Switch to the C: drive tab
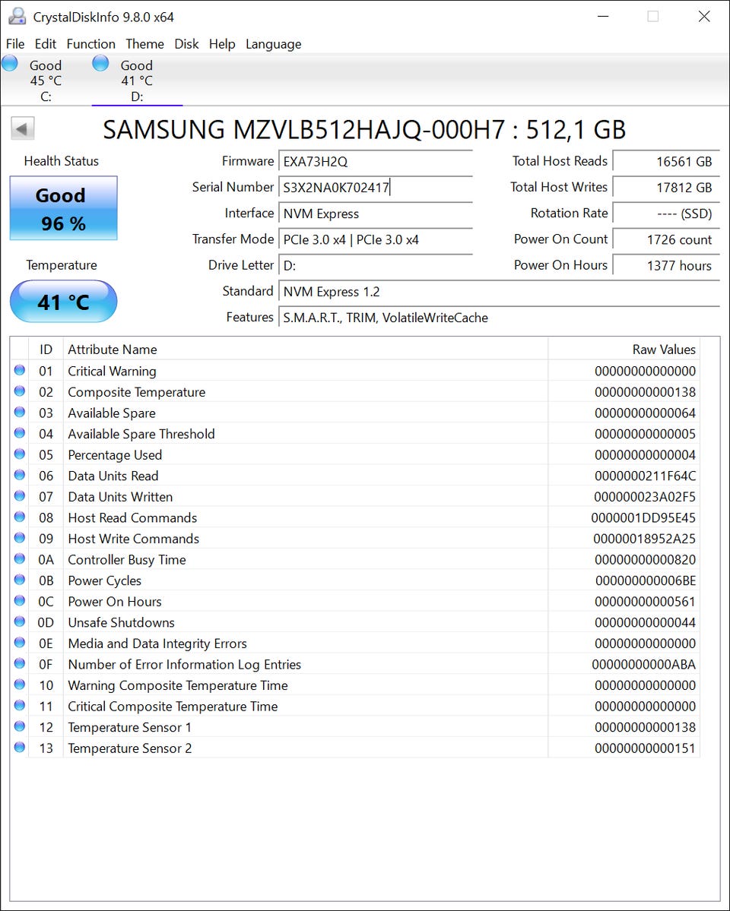Viewport: 730px width, 911px height. pyautogui.click(x=46, y=81)
